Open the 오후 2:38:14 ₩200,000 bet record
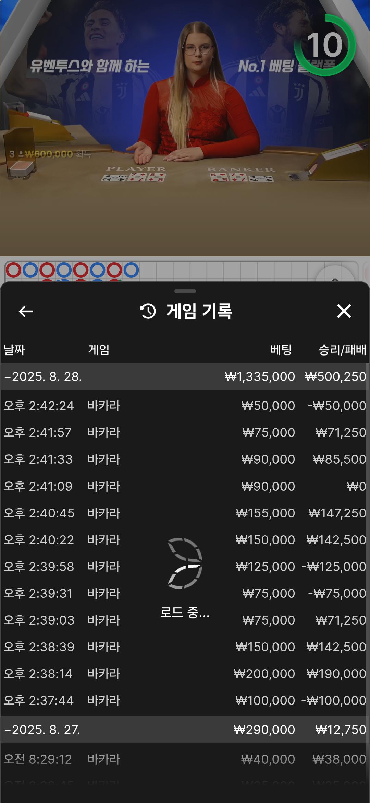Image resolution: width=370 pixels, height=803 pixels. 185,674
